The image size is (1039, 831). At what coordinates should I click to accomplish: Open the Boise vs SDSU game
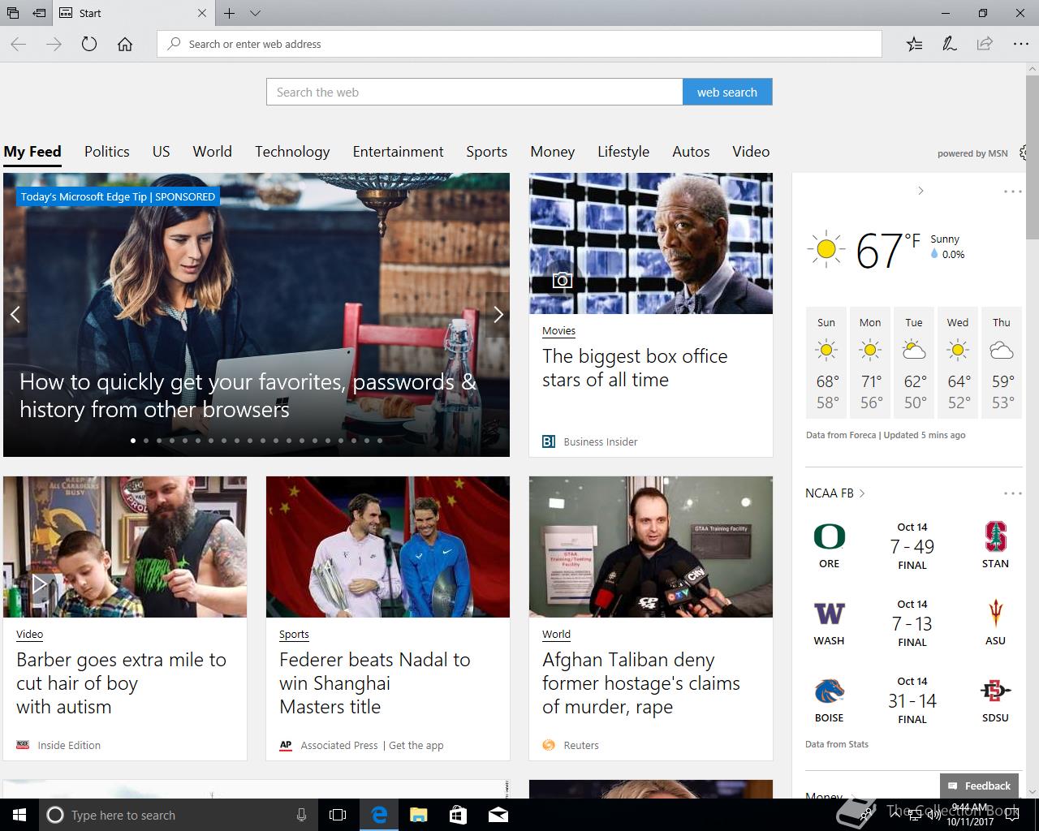(912, 701)
